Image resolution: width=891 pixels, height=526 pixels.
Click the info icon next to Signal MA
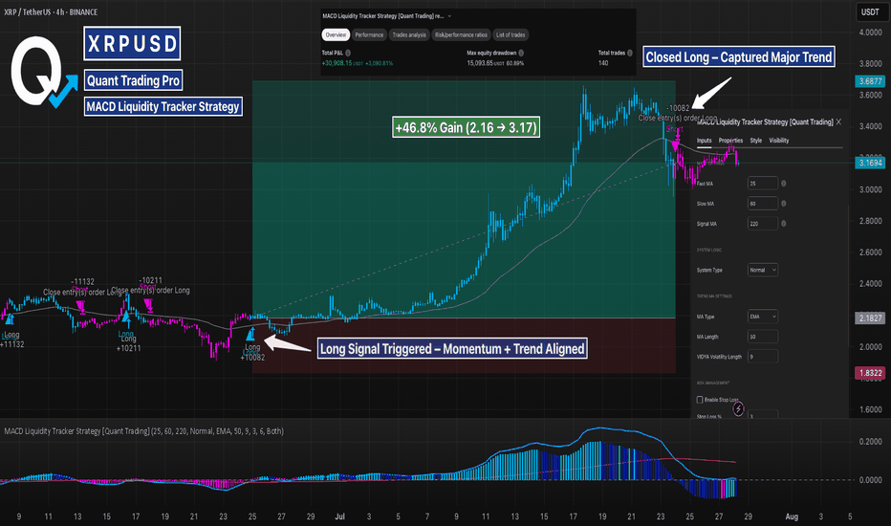784,224
